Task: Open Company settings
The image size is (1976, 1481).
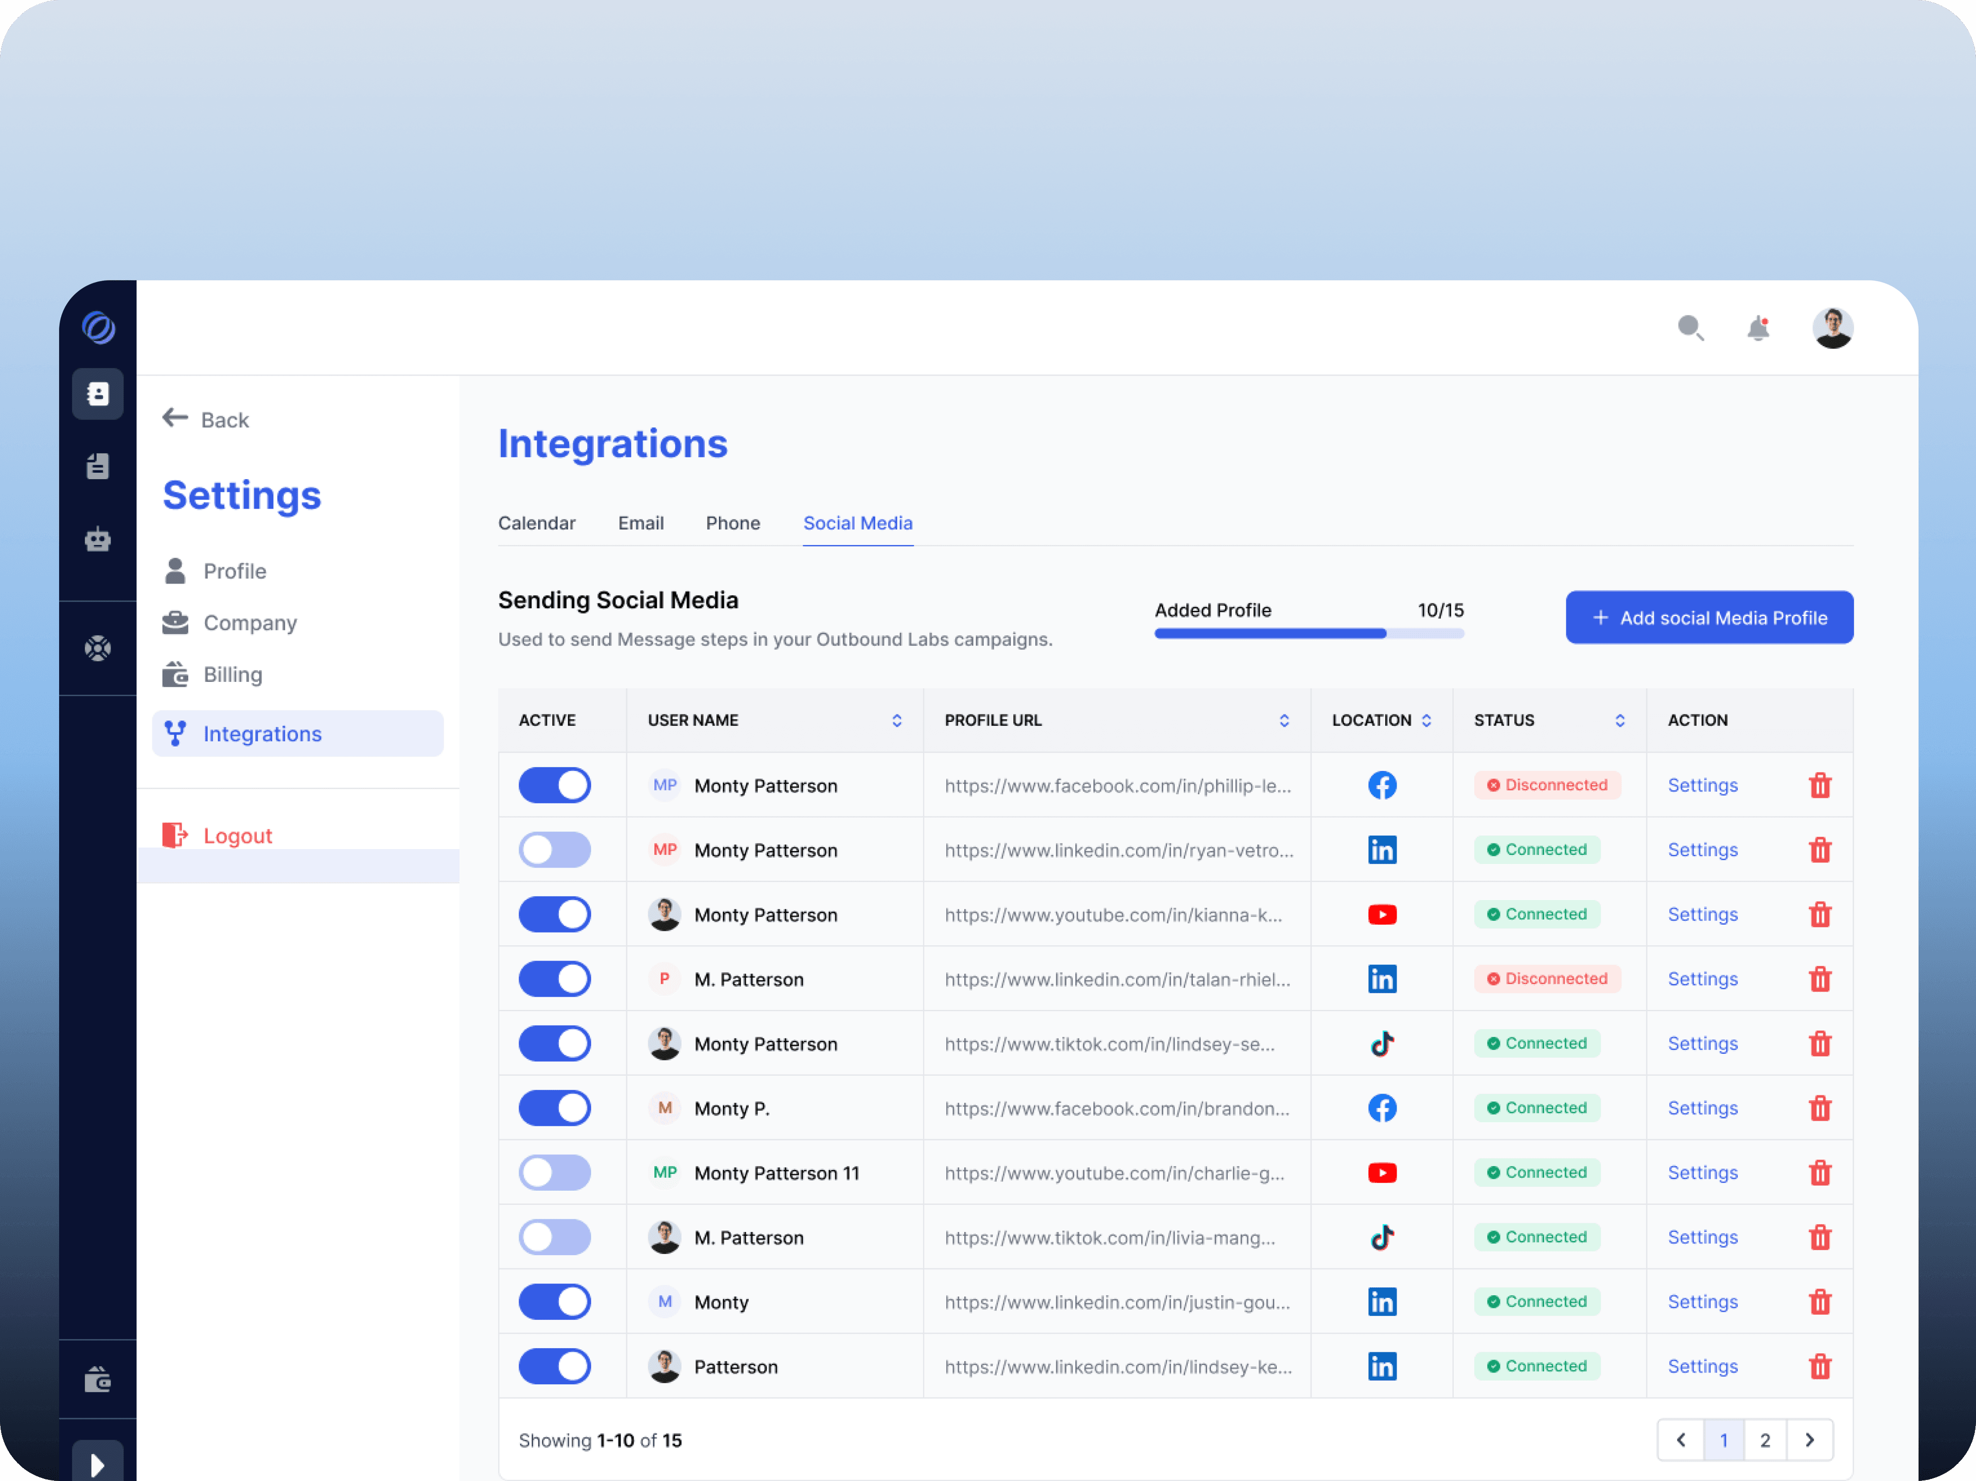Action: 231,623
